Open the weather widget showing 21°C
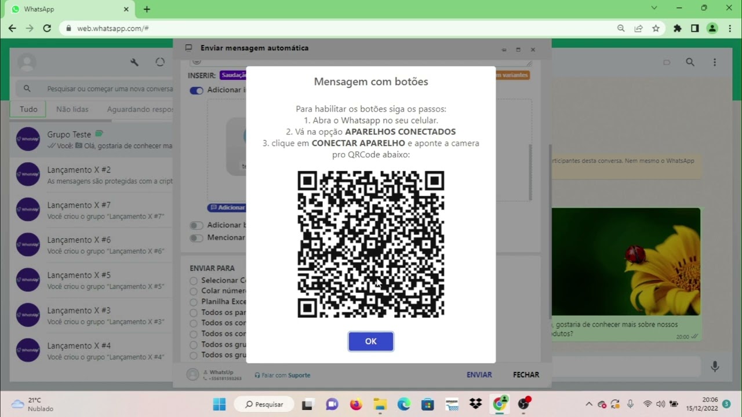Screen dimensions: 742x417 click(32, 404)
